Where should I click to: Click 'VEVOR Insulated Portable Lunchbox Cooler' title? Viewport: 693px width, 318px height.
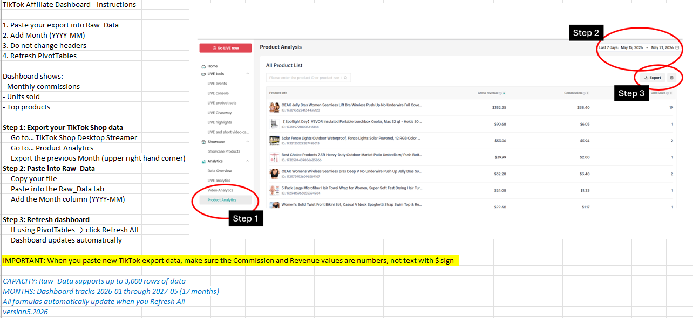(351, 122)
